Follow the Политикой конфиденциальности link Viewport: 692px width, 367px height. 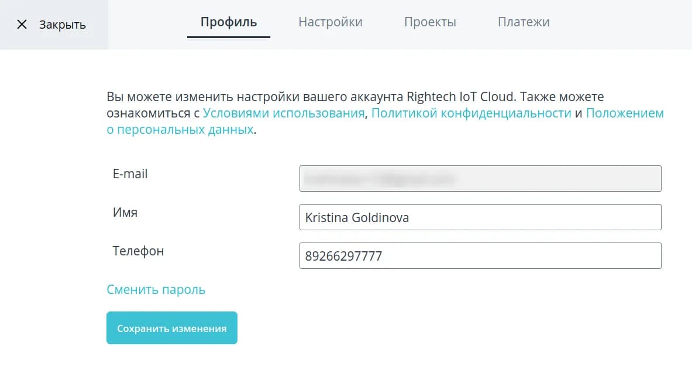pos(471,113)
